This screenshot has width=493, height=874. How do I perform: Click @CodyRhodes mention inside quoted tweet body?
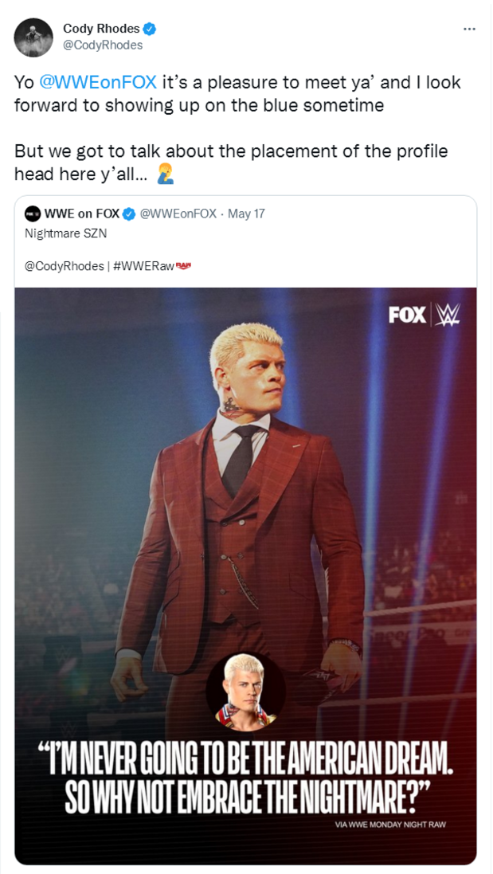(x=64, y=267)
